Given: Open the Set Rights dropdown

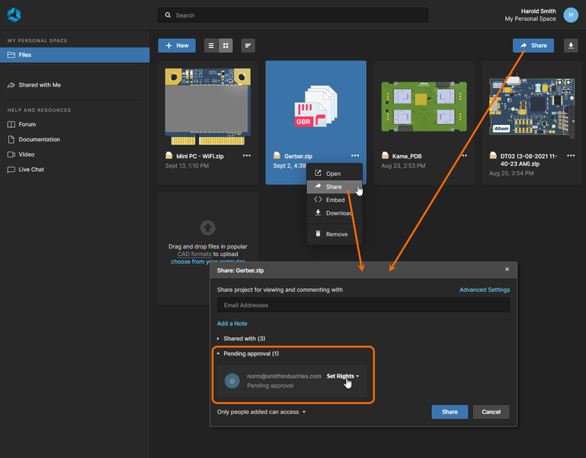Looking at the screenshot, I should click(x=343, y=376).
